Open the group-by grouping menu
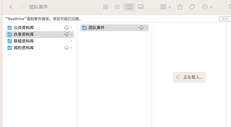The image size is (231, 127). (x=165, y=7)
